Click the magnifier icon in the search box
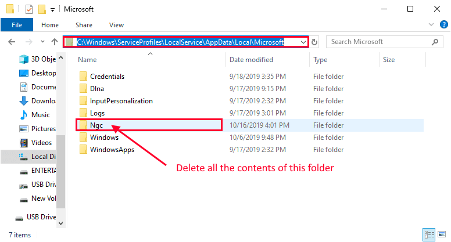451x242 pixels. coord(435,42)
